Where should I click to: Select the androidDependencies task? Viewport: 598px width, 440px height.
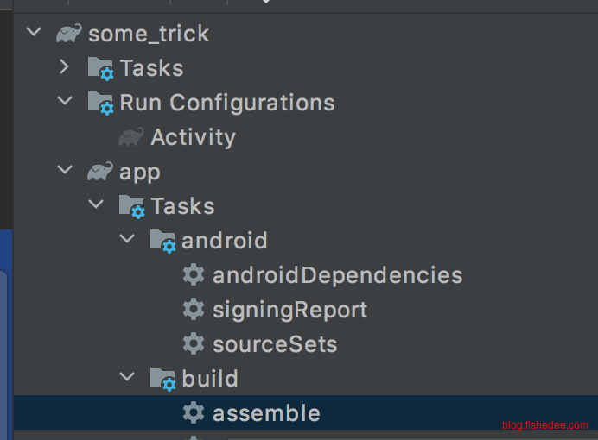point(337,275)
